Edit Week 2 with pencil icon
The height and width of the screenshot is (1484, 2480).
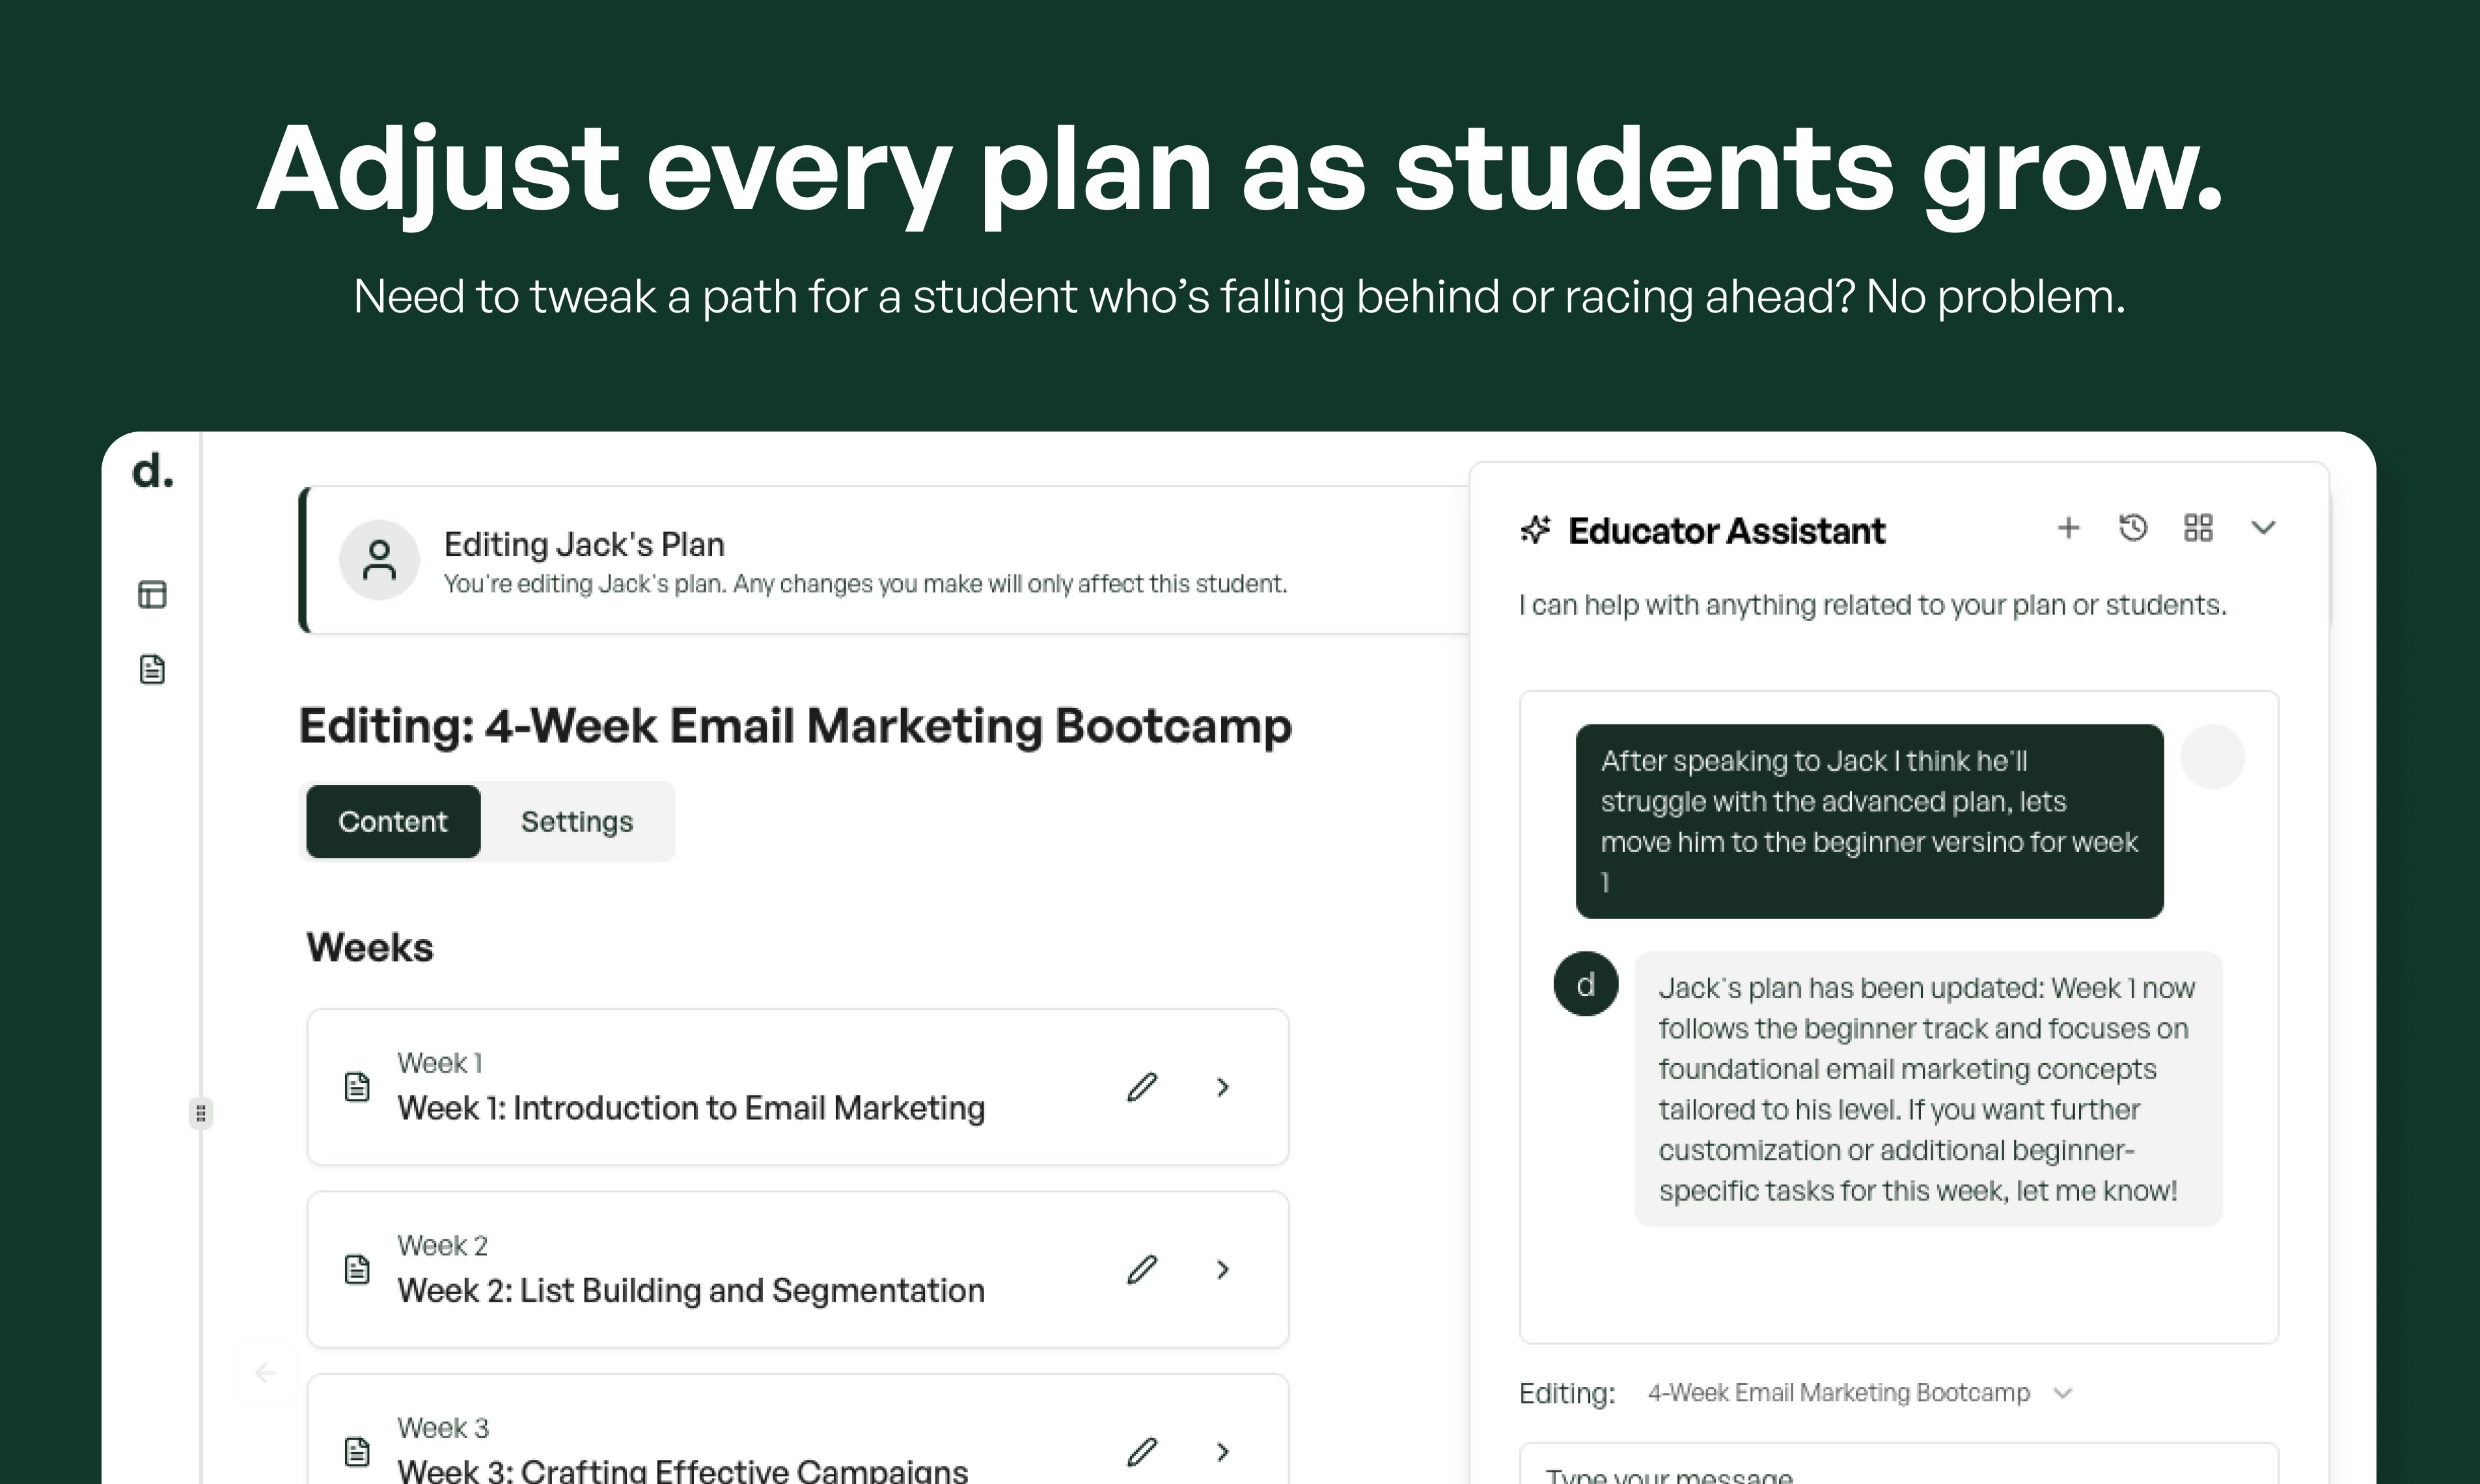pos(1142,1270)
